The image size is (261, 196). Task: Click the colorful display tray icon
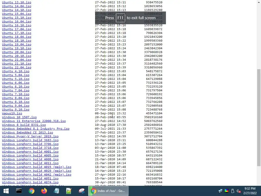point(227,191)
